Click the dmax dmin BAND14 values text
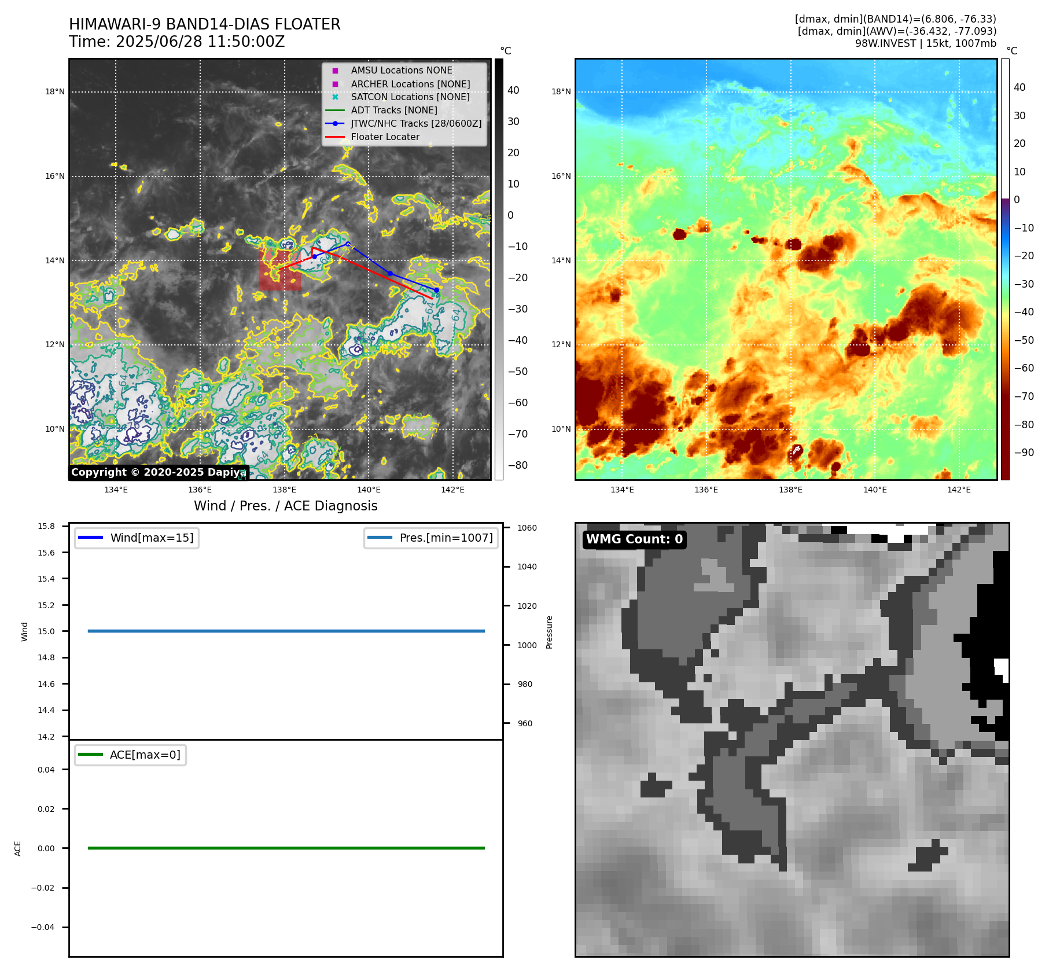The image size is (1049, 978). pos(896,19)
